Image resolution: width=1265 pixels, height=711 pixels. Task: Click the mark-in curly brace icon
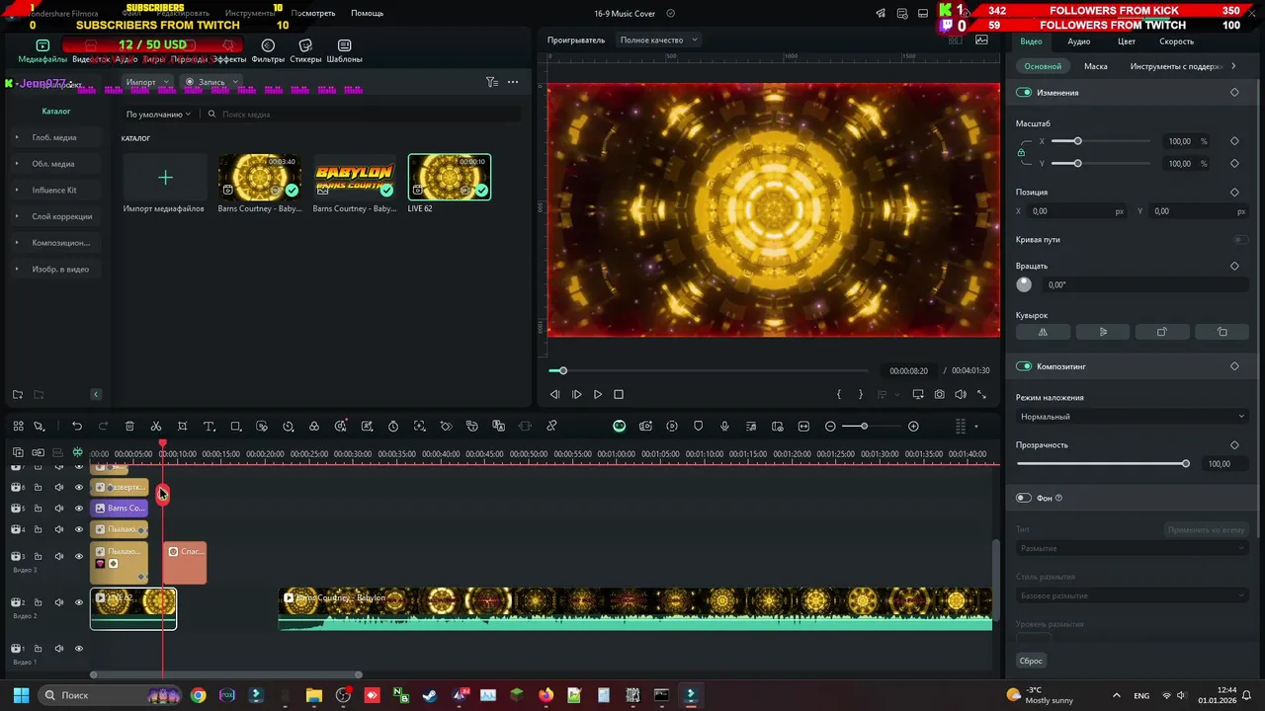click(x=839, y=394)
